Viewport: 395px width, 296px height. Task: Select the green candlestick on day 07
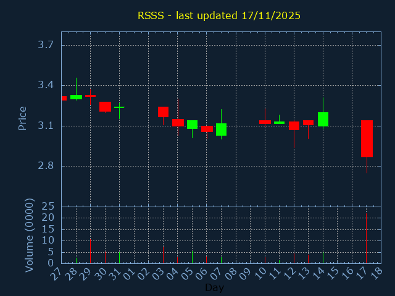[221, 129]
